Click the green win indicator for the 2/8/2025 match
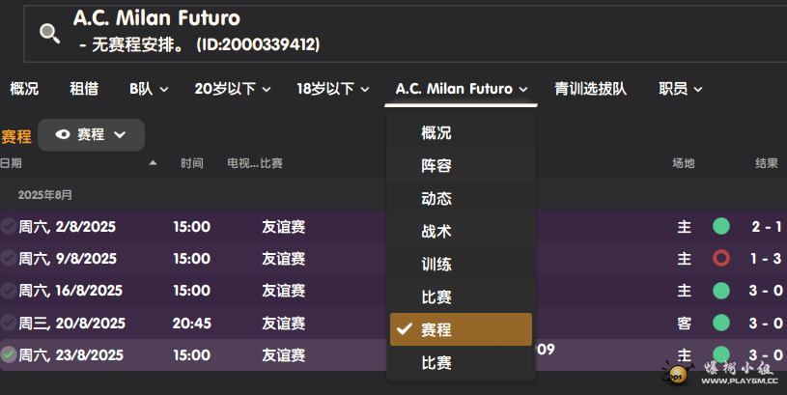The image size is (787, 395). pyautogui.click(x=720, y=227)
